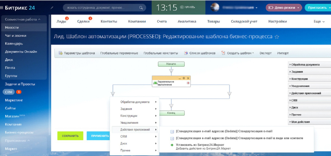Open the Складской учет tab
The height and width of the screenshot is (156, 331).
coord(244,22)
